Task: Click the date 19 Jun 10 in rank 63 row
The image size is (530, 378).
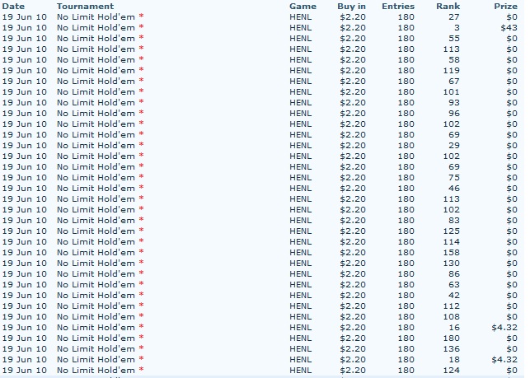Action: pyautogui.click(x=25, y=285)
